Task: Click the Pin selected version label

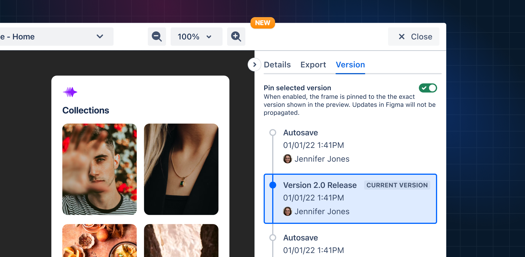Action: click(297, 88)
